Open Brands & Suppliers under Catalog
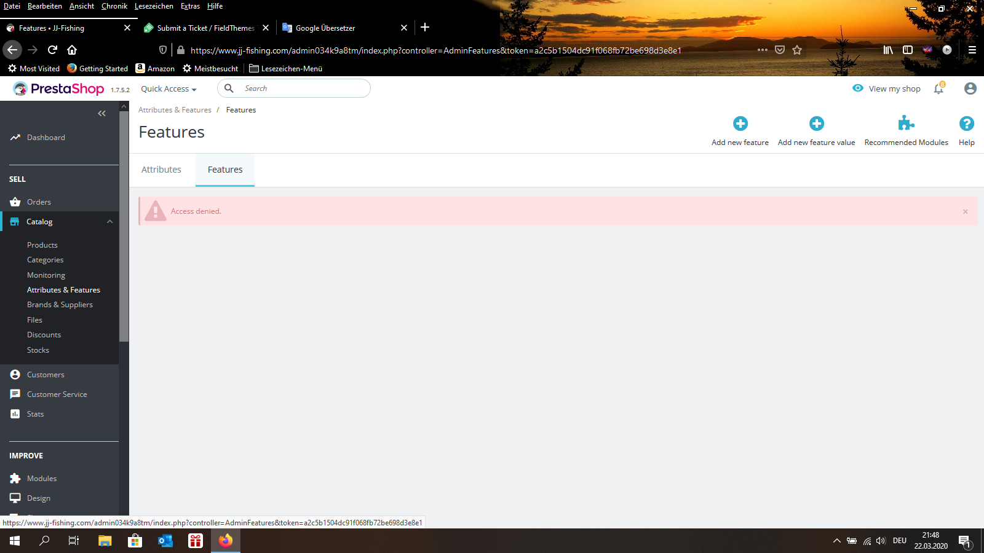The image size is (984, 553). pyautogui.click(x=60, y=305)
